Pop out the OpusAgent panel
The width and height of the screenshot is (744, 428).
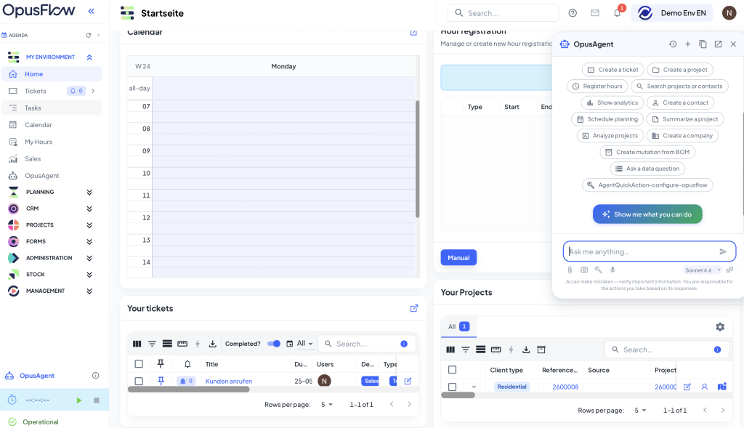(x=718, y=44)
